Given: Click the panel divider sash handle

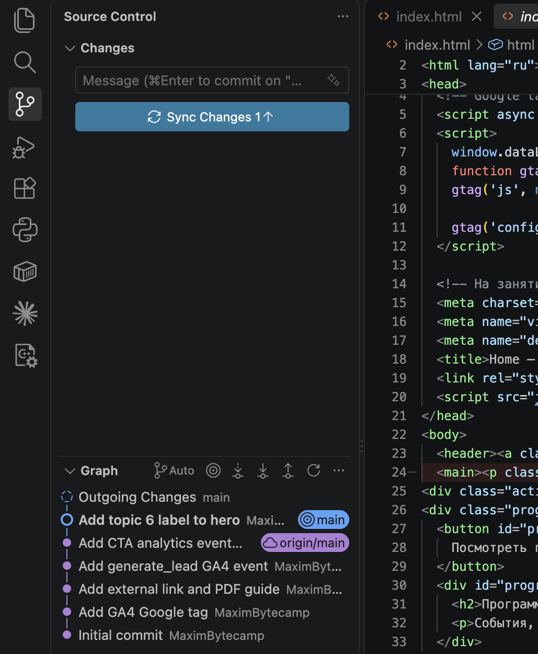Looking at the screenshot, I should click(362, 446).
